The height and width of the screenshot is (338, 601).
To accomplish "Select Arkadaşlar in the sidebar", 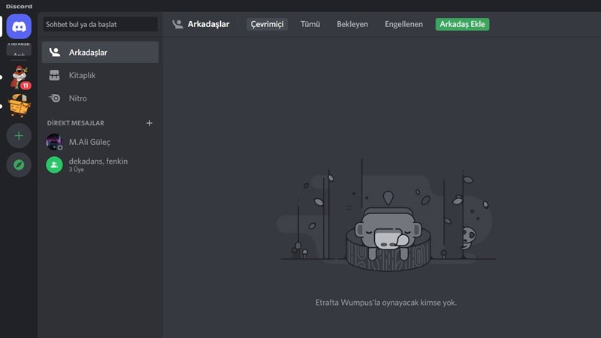I will (x=100, y=52).
